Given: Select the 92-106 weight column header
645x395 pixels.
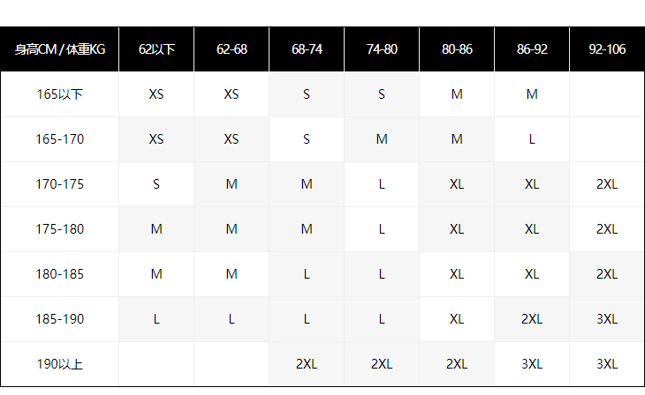Looking at the screenshot, I should [x=607, y=49].
